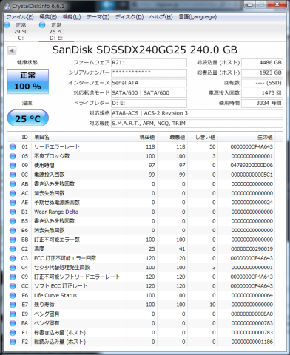Click status icon of row E7 残り寿命
290x355 pixels.
click(x=13, y=305)
